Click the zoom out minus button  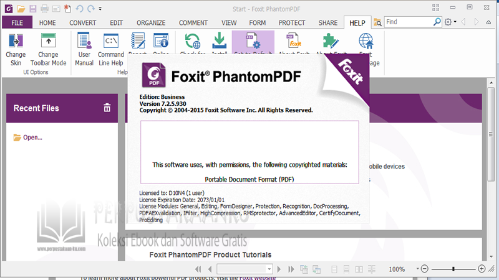point(425,269)
